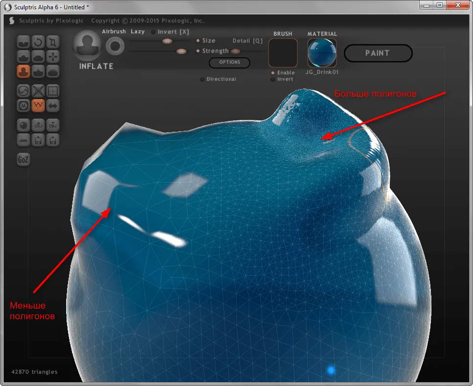The height and width of the screenshot is (386, 473).
Task: Open the MATERIAL sphere preview
Action: click(322, 53)
